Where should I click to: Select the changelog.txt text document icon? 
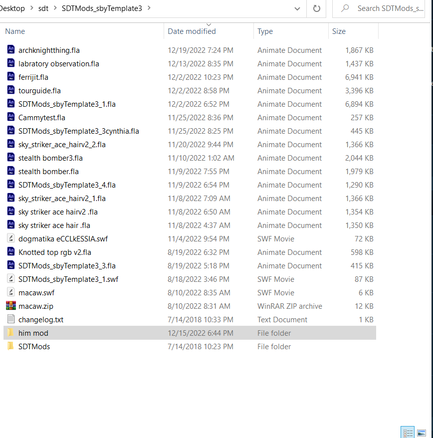(11, 319)
